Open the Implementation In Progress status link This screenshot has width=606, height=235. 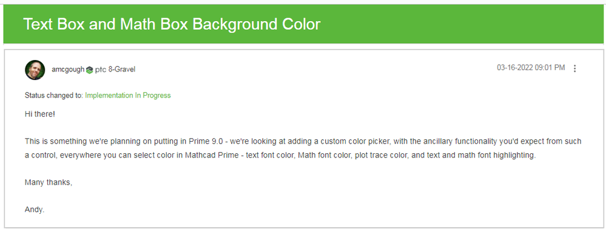pos(128,95)
